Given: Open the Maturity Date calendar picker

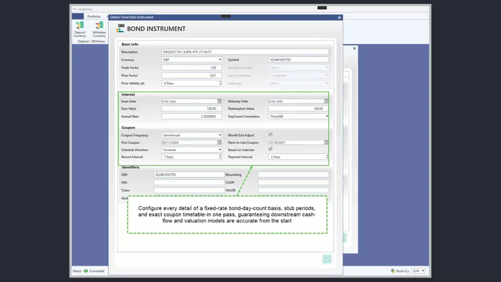Looking at the screenshot, I should pyautogui.click(x=326, y=101).
